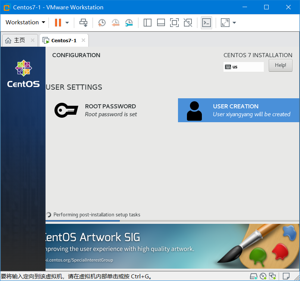Click the CONFIGURATION heading text
The image size is (300, 281).
point(76,55)
